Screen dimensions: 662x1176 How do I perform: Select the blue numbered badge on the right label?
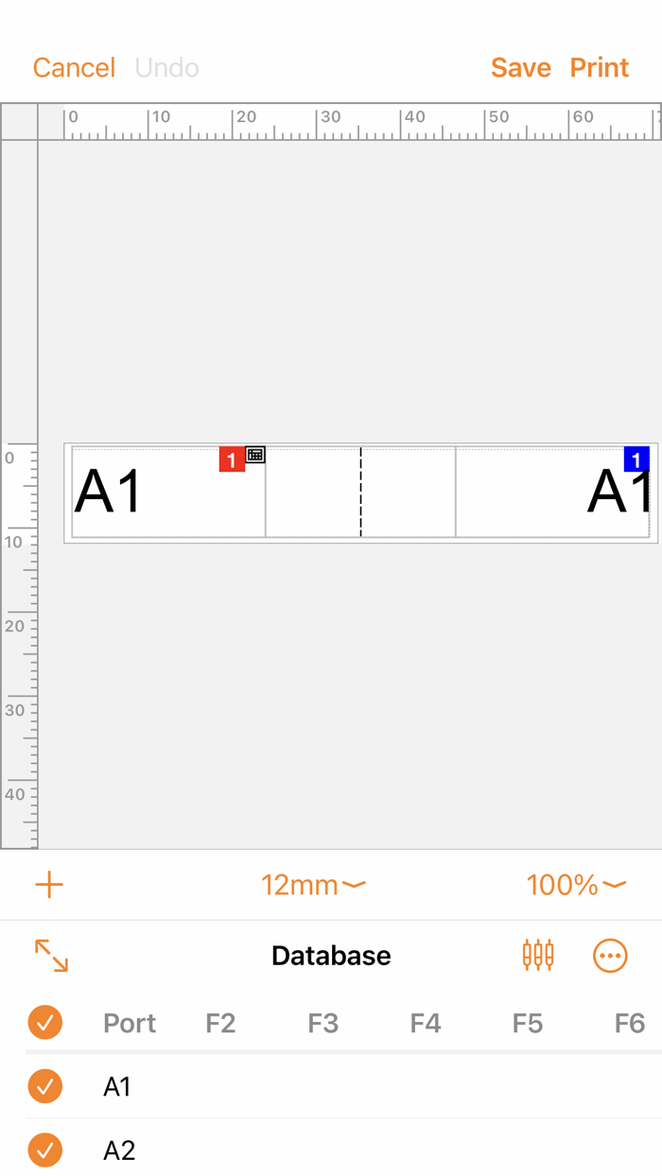tap(636, 458)
